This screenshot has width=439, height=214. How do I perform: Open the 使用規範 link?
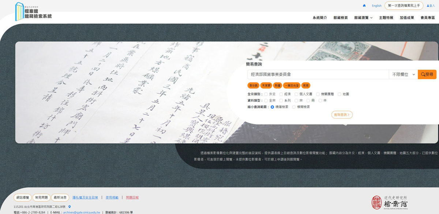(x=112, y=198)
